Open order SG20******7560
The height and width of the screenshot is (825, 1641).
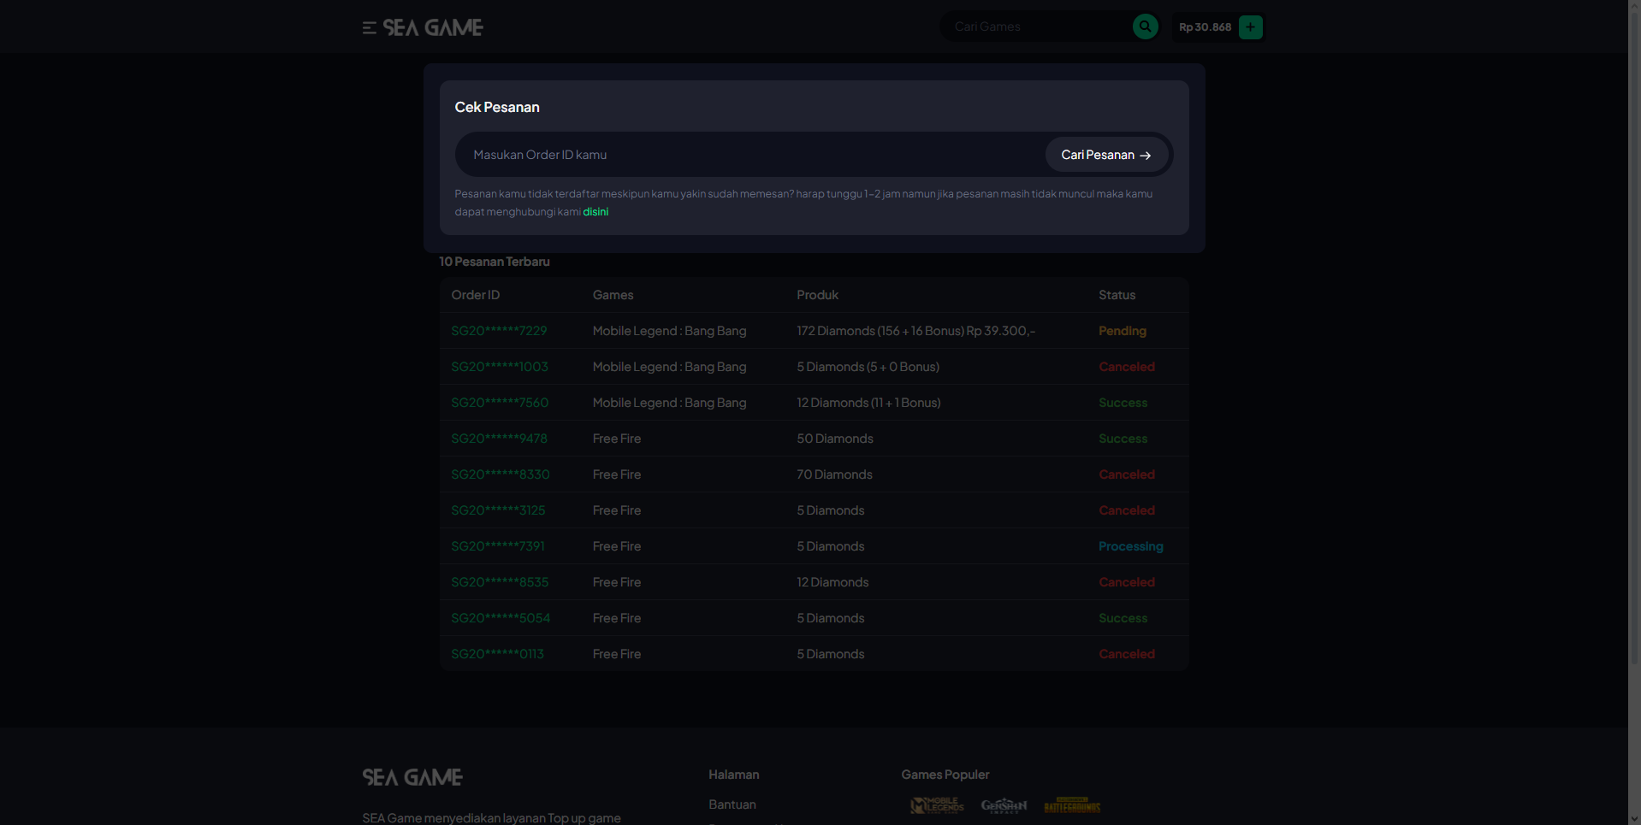(500, 403)
